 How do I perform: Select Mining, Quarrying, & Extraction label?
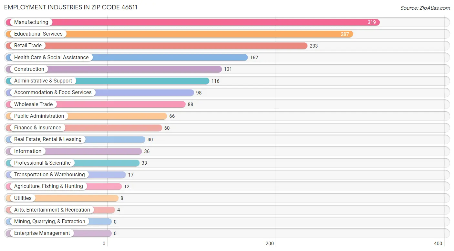click(50, 222)
